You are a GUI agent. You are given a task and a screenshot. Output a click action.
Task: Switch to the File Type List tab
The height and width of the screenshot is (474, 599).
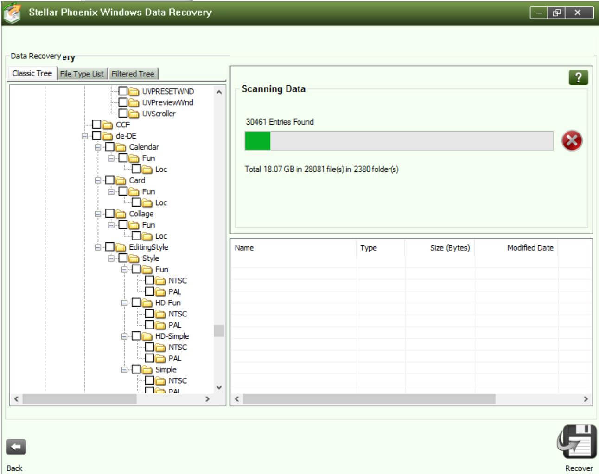(82, 74)
